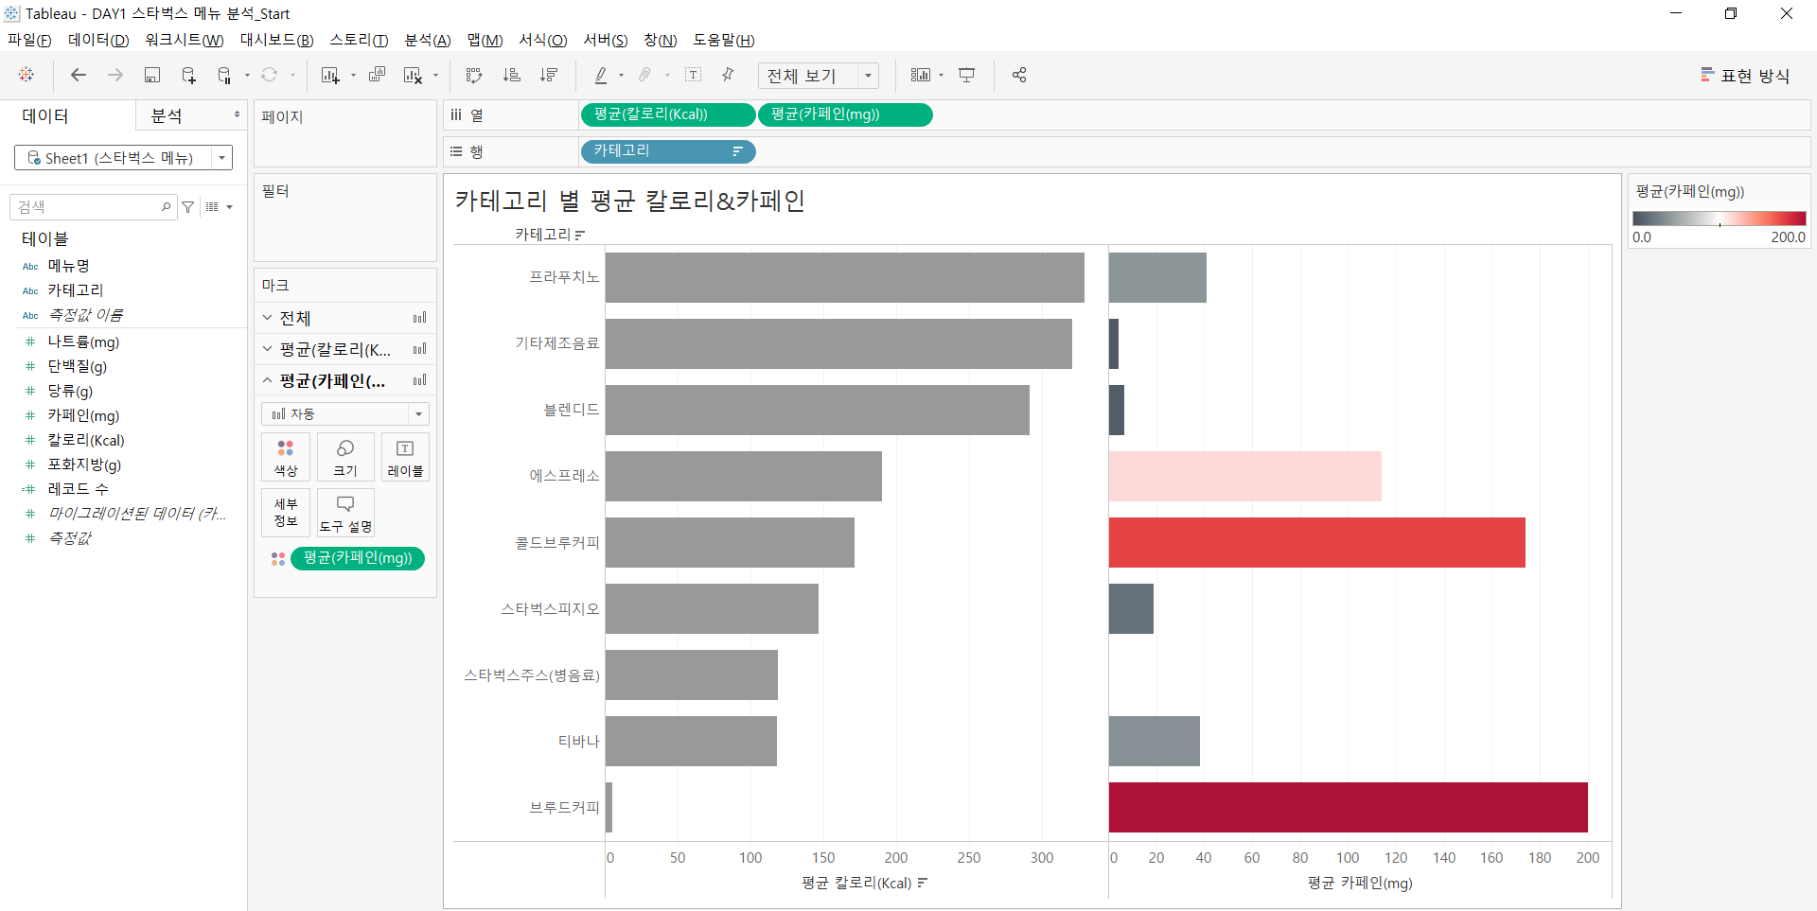
Task: Click the search magnifier in data pane
Action: click(167, 206)
